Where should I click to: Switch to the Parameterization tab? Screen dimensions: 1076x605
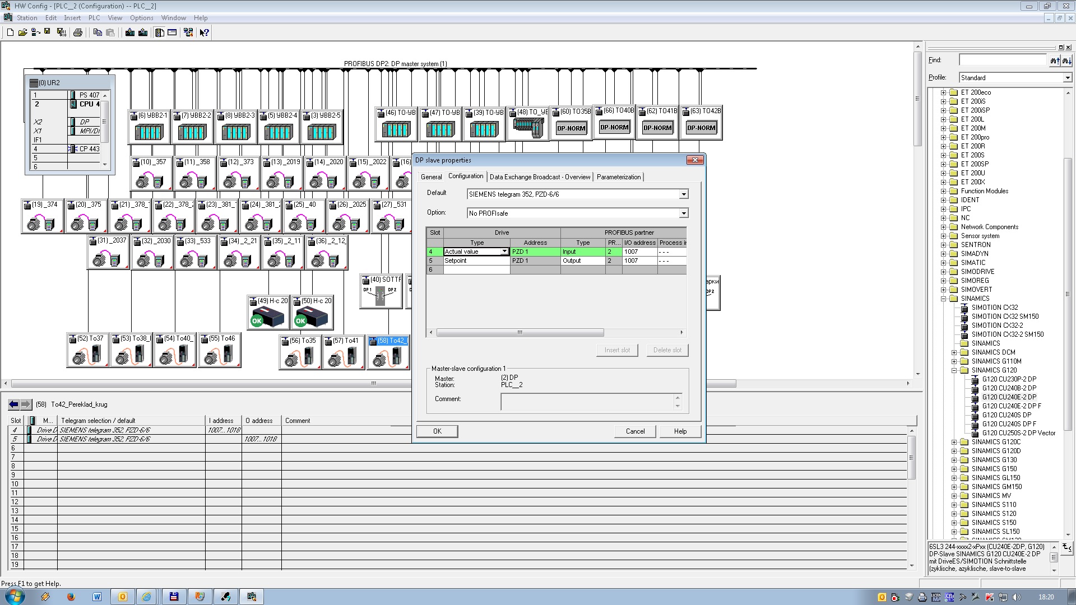pyautogui.click(x=618, y=177)
